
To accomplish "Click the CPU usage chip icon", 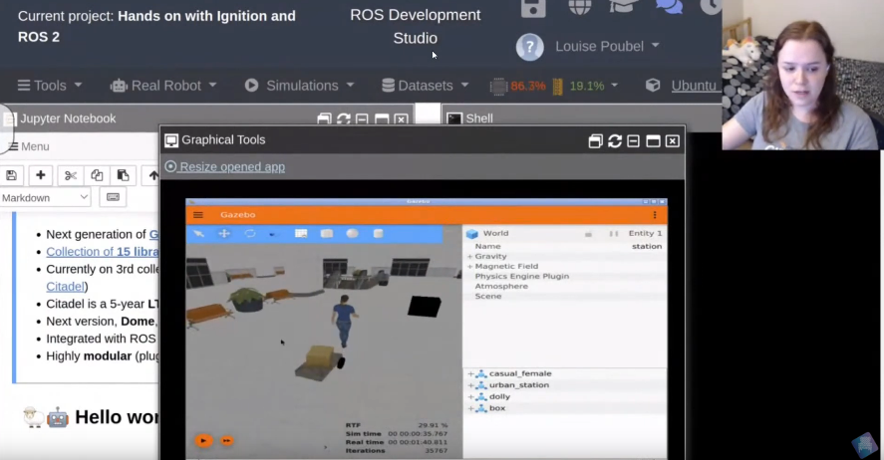I will pyautogui.click(x=498, y=87).
